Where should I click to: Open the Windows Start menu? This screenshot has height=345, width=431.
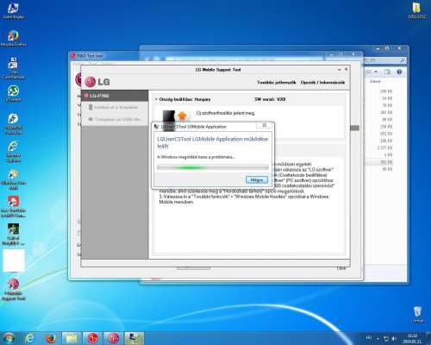(x=9, y=338)
